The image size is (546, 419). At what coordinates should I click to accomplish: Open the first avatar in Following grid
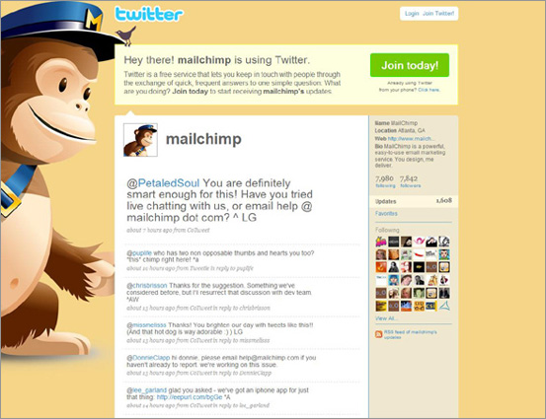tap(381, 242)
